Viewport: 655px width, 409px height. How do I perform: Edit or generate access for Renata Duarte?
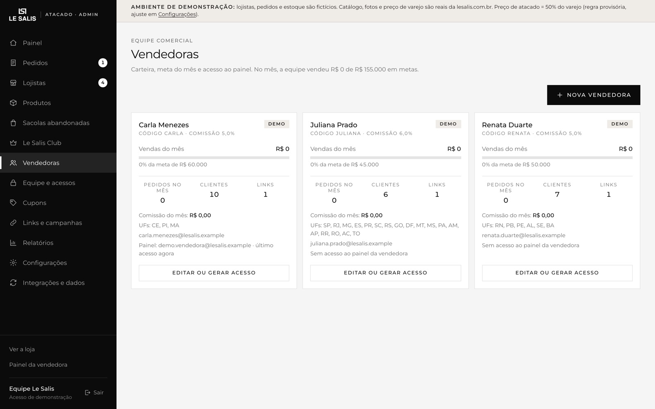pyautogui.click(x=557, y=273)
